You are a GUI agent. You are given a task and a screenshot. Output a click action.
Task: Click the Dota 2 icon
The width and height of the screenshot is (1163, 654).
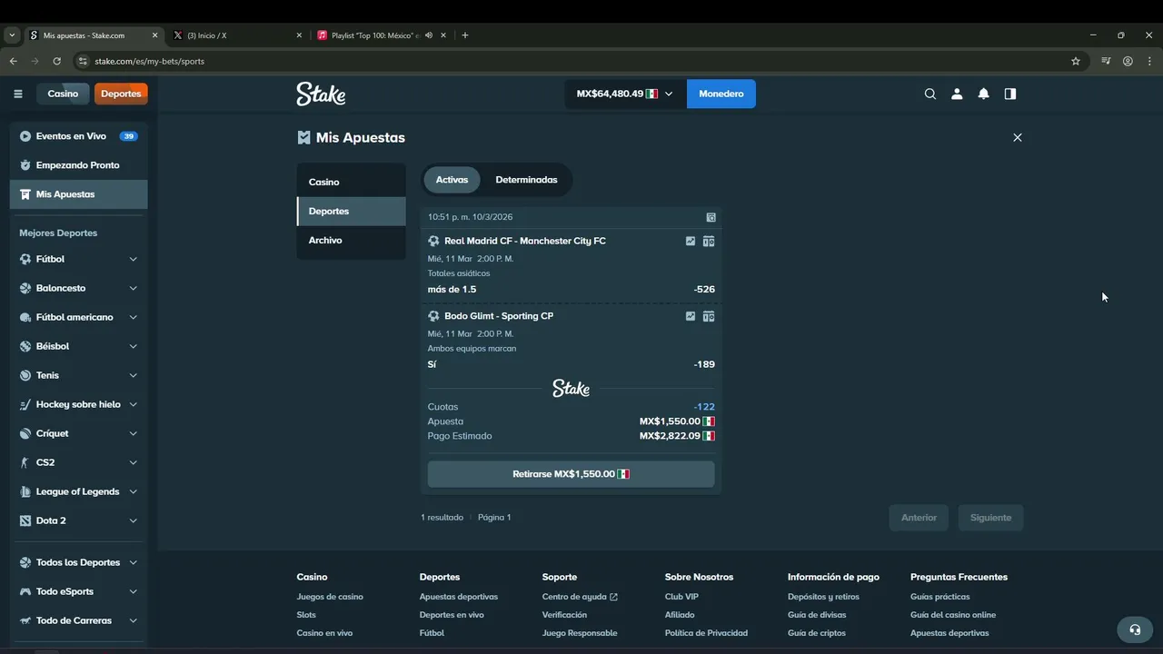pyautogui.click(x=25, y=520)
